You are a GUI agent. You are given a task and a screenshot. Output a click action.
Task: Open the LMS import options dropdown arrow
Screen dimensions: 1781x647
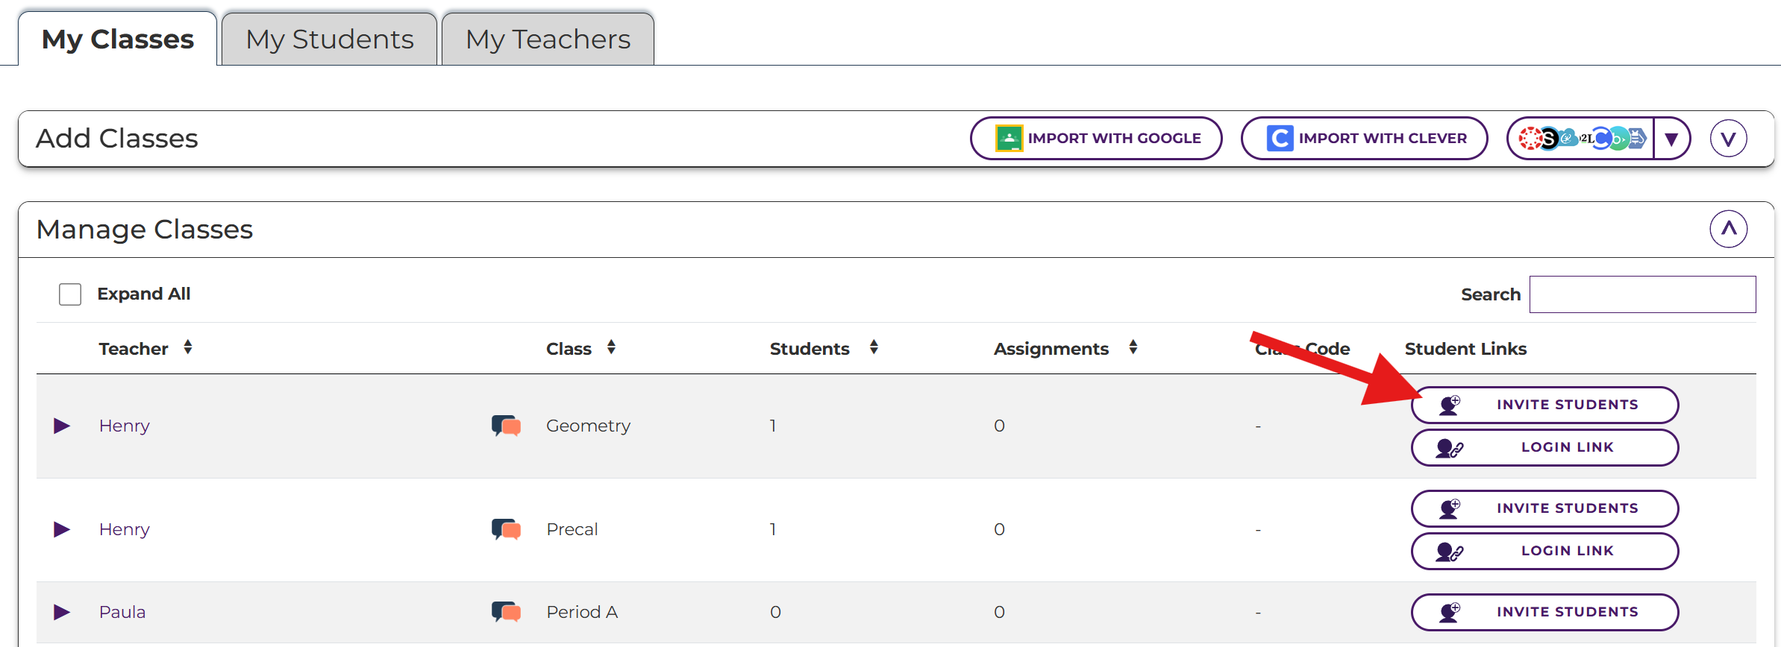point(1671,139)
